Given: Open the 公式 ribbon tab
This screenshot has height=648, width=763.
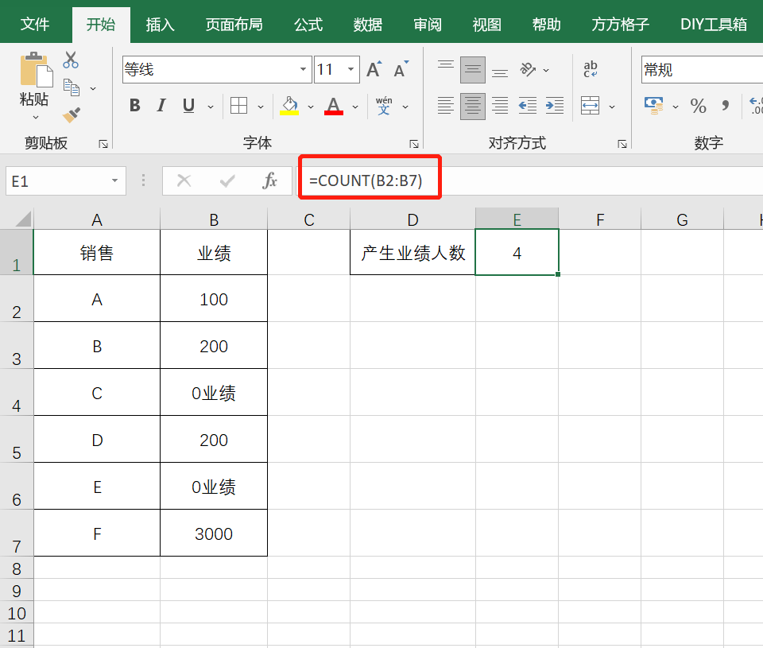Looking at the screenshot, I should click(308, 25).
